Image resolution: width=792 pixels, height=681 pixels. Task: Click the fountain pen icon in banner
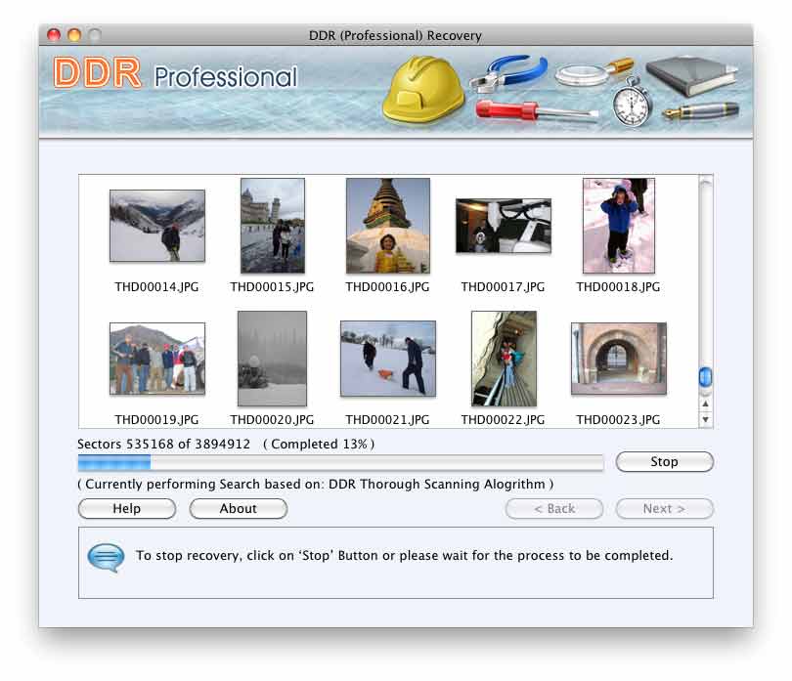701,111
